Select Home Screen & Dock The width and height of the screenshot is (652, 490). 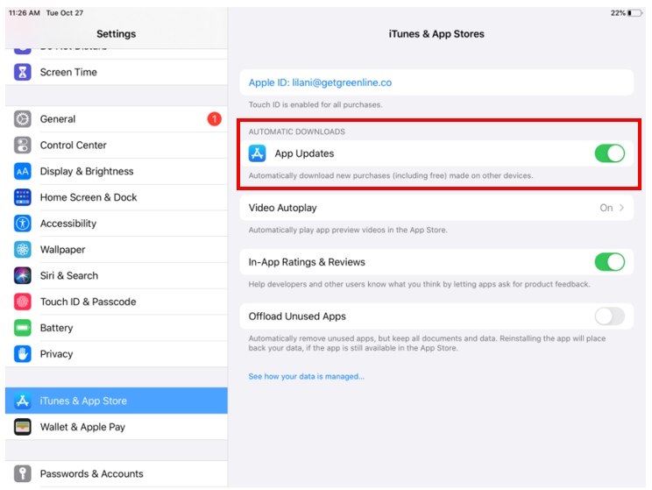(89, 197)
